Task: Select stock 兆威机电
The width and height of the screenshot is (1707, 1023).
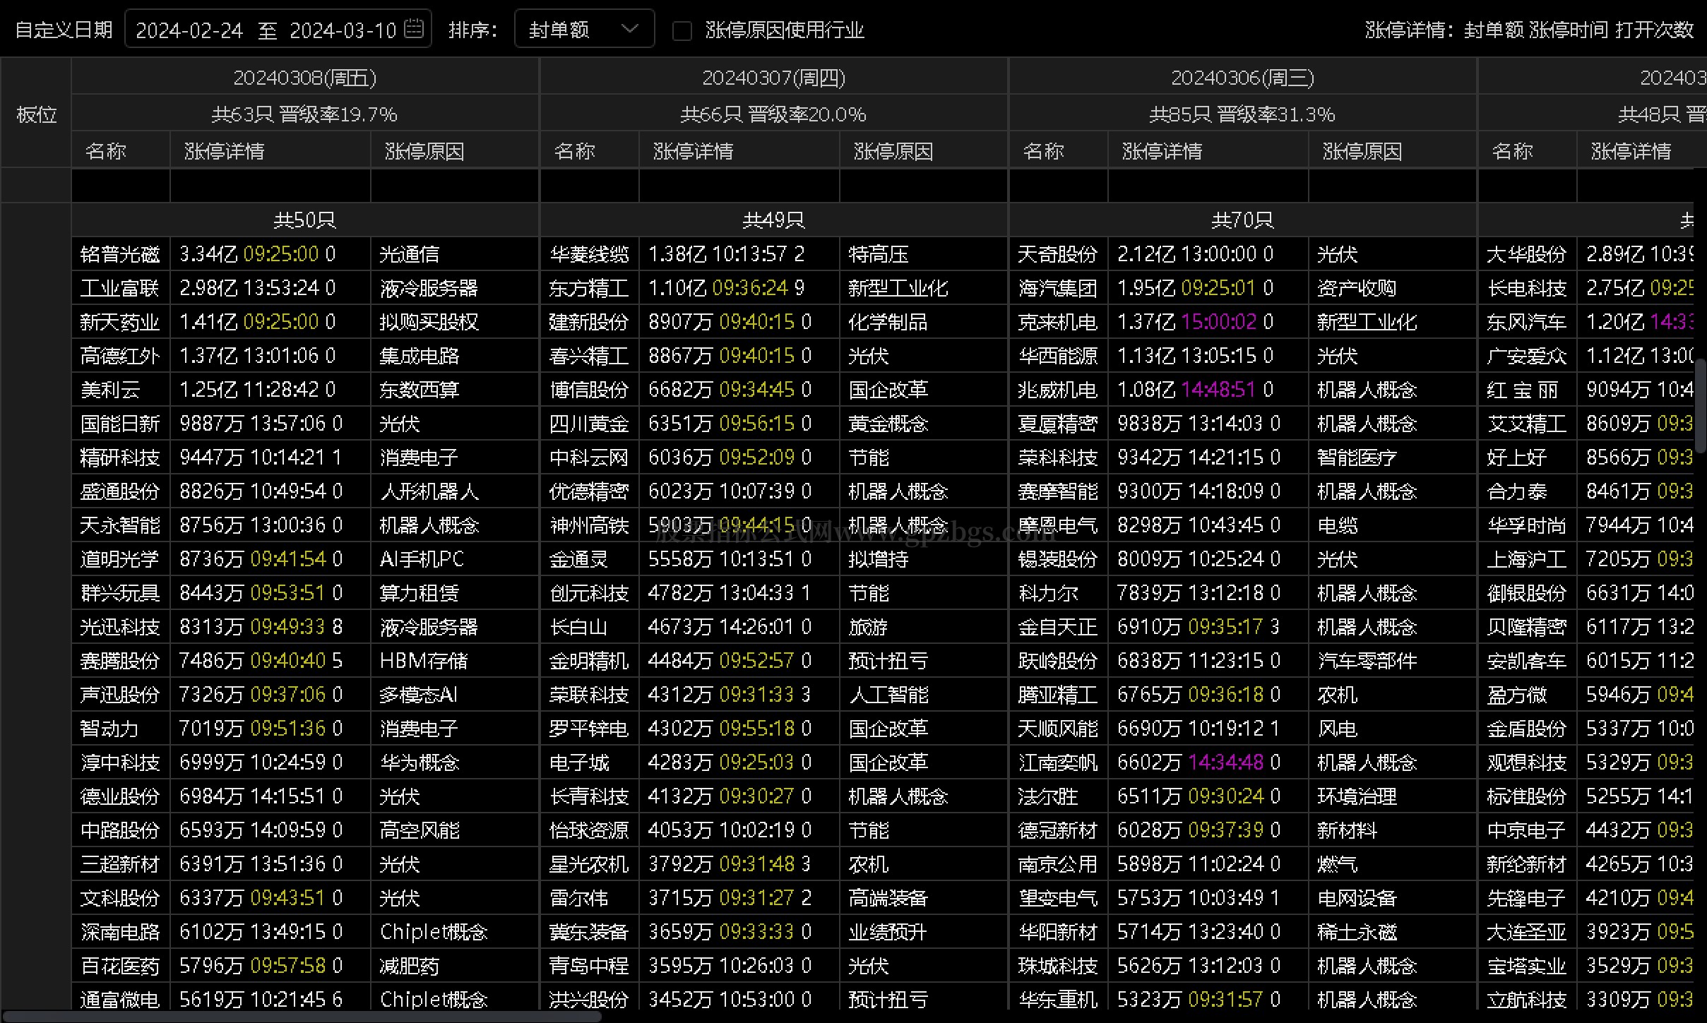Action: coord(1058,389)
